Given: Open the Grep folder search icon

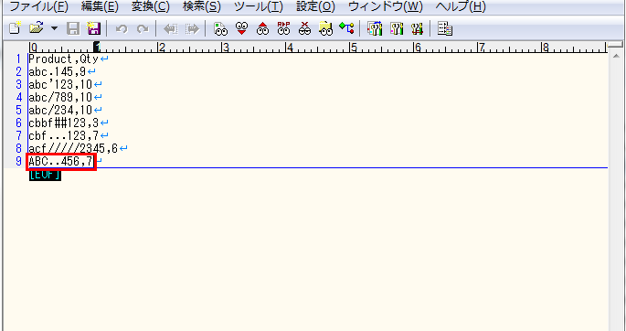Looking at the screenshot, I should click(x=325, y=28).
